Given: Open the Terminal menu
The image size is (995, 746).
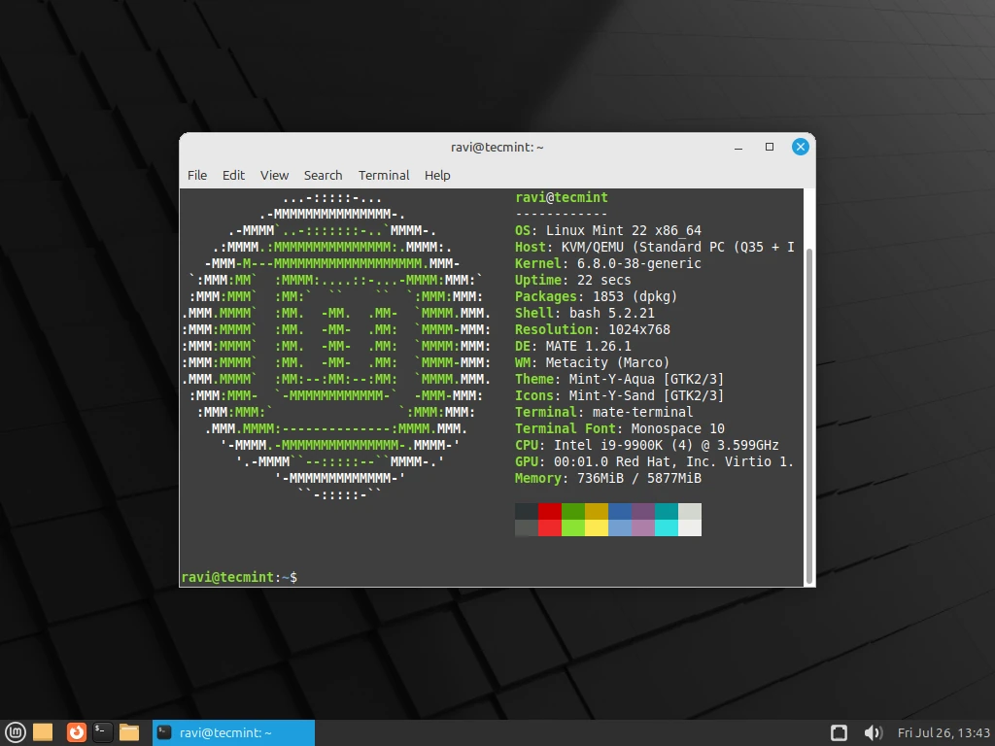Looking at the screenshot, I should point(384,175).
